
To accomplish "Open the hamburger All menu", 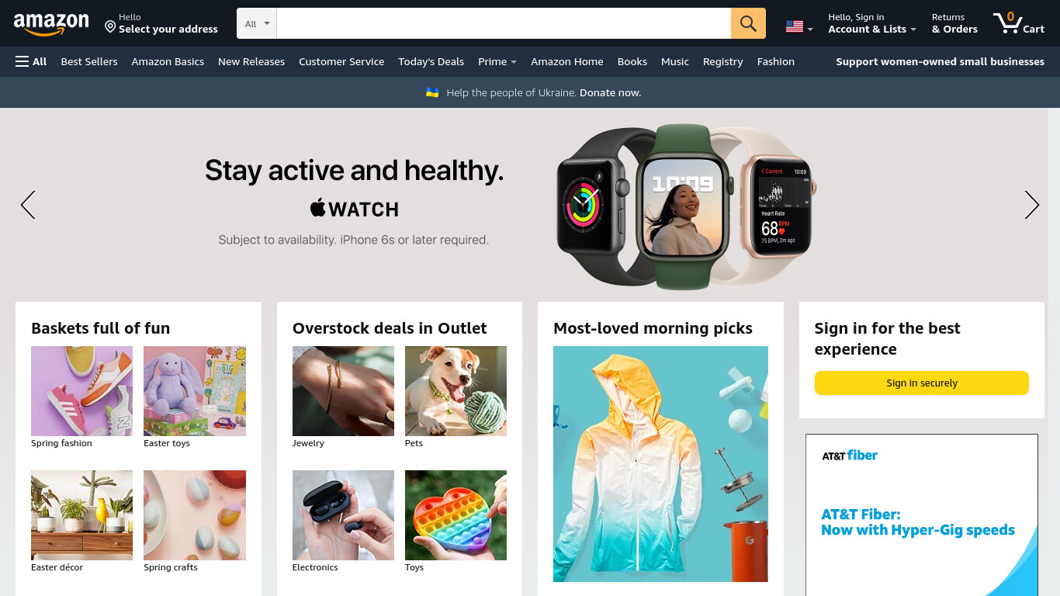I will click(31, 61).
